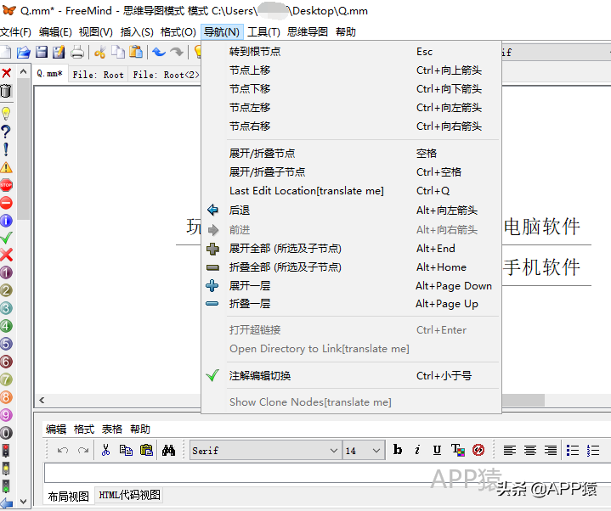Switch to the File: Root tab
The image size is (611, 511).
coord(98,75)
